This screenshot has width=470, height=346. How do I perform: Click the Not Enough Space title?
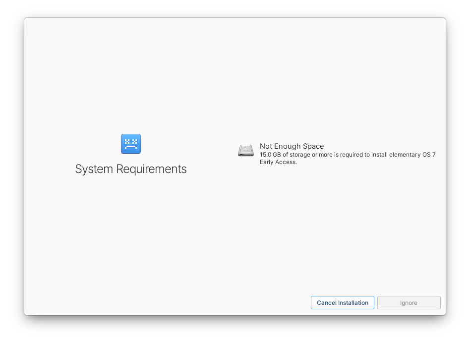tap(292, 146)
